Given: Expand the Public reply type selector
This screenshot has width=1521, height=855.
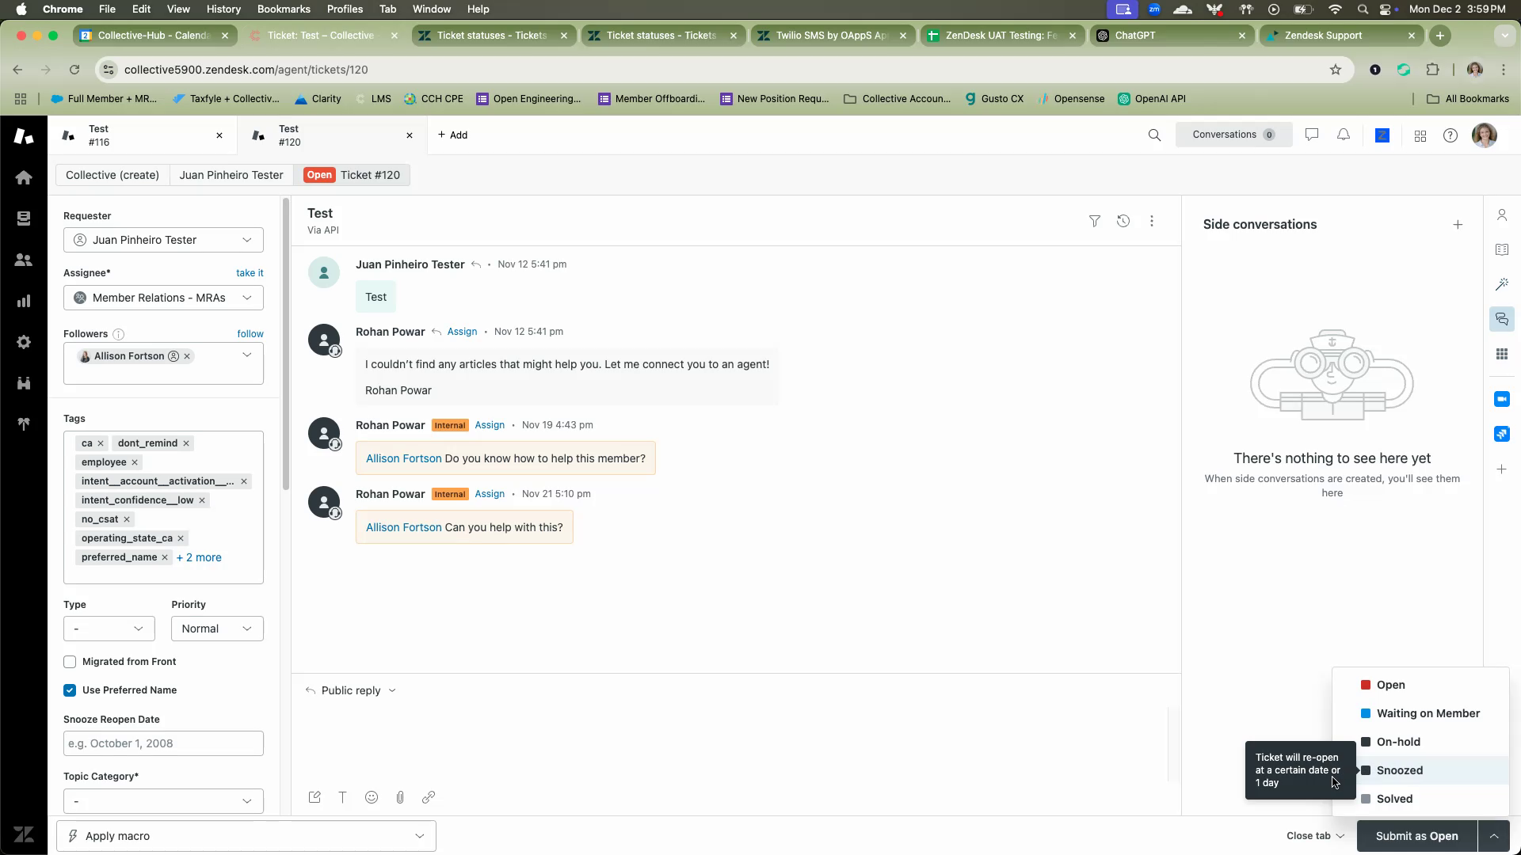Looking at the screenshot, I should pyautogui.click(x=351, y=690).
